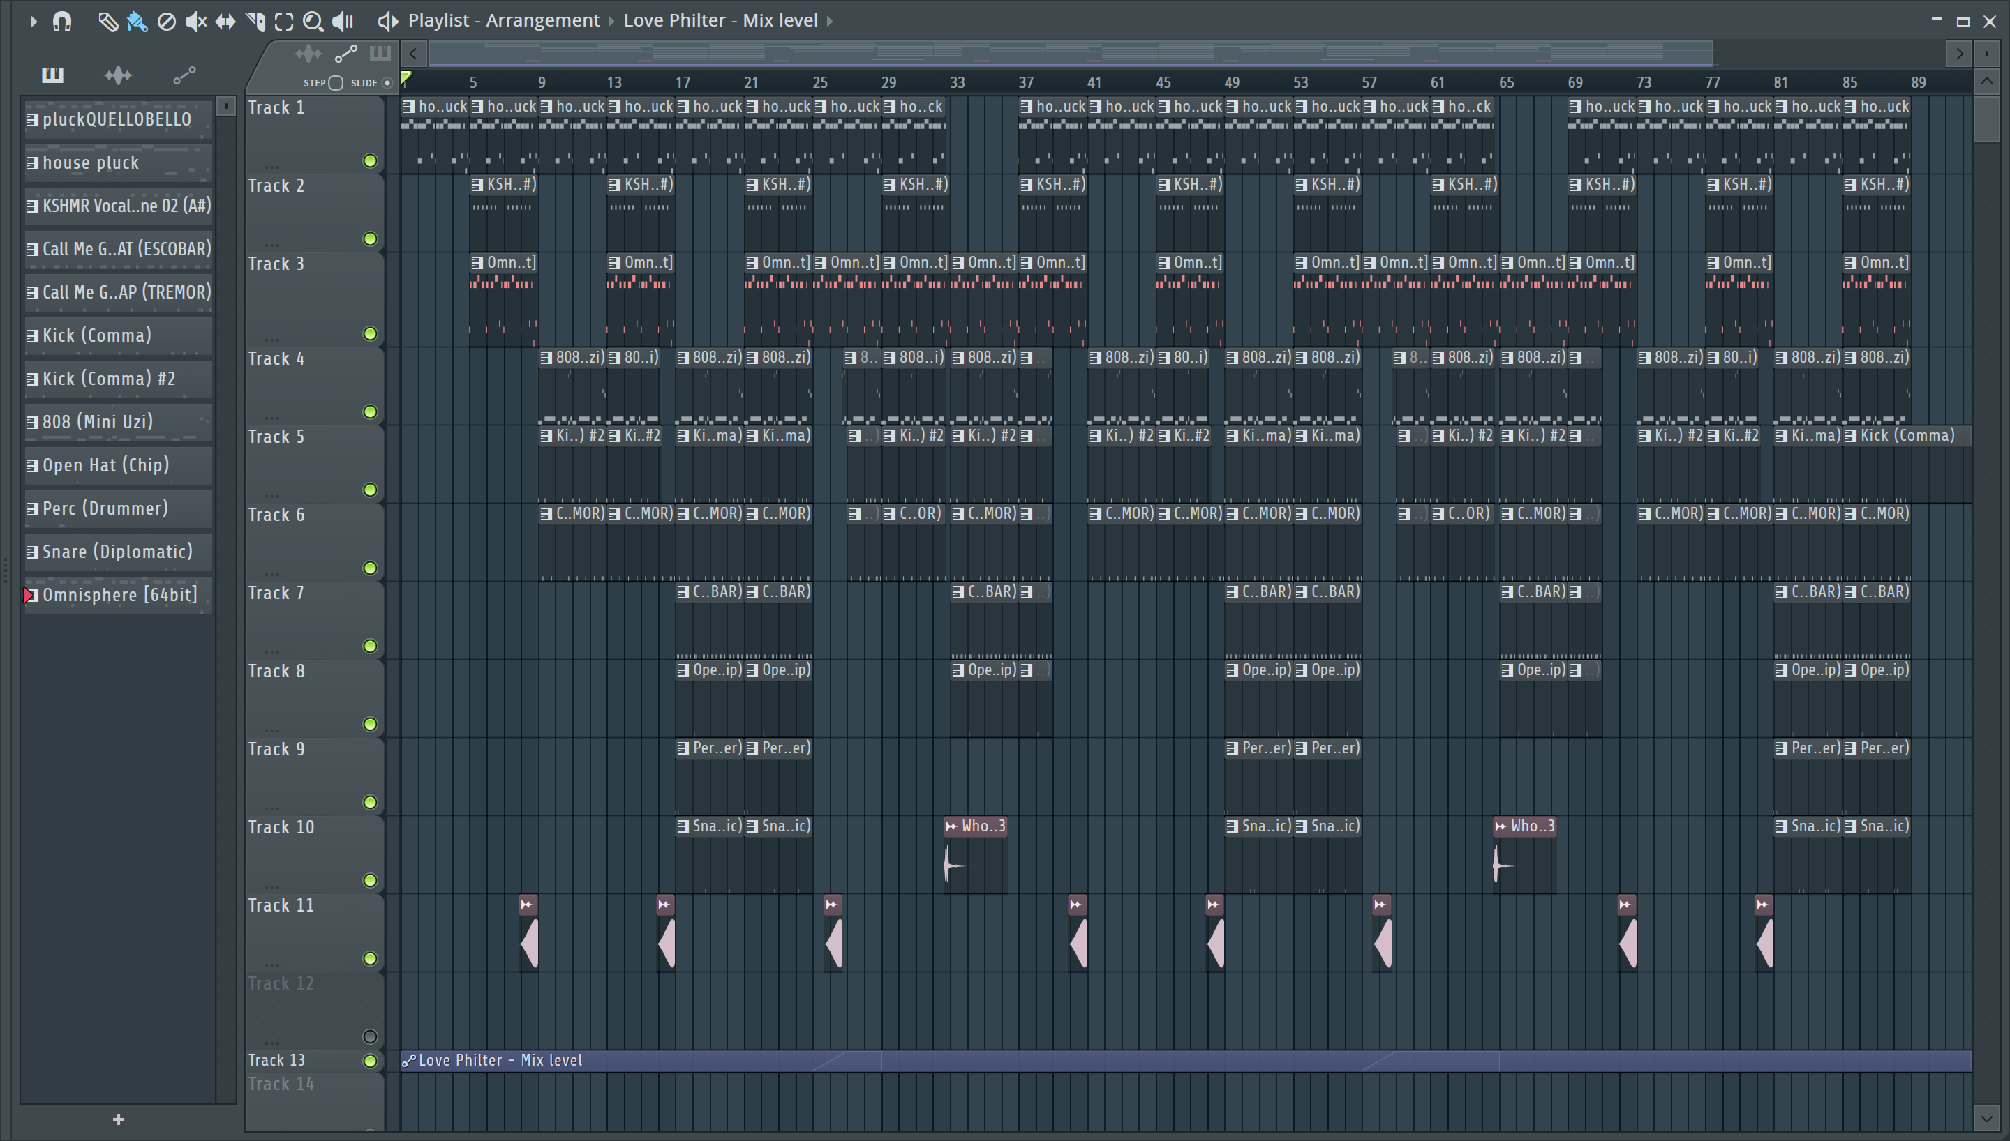Select the Call Me G..AP (TREMOR) pattern

(x=119, y=292)
